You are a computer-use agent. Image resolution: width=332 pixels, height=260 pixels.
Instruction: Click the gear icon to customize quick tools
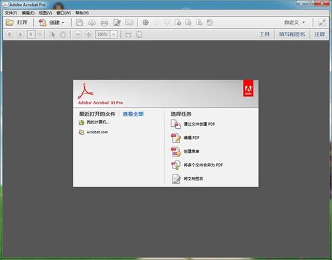tap(145, 23)
